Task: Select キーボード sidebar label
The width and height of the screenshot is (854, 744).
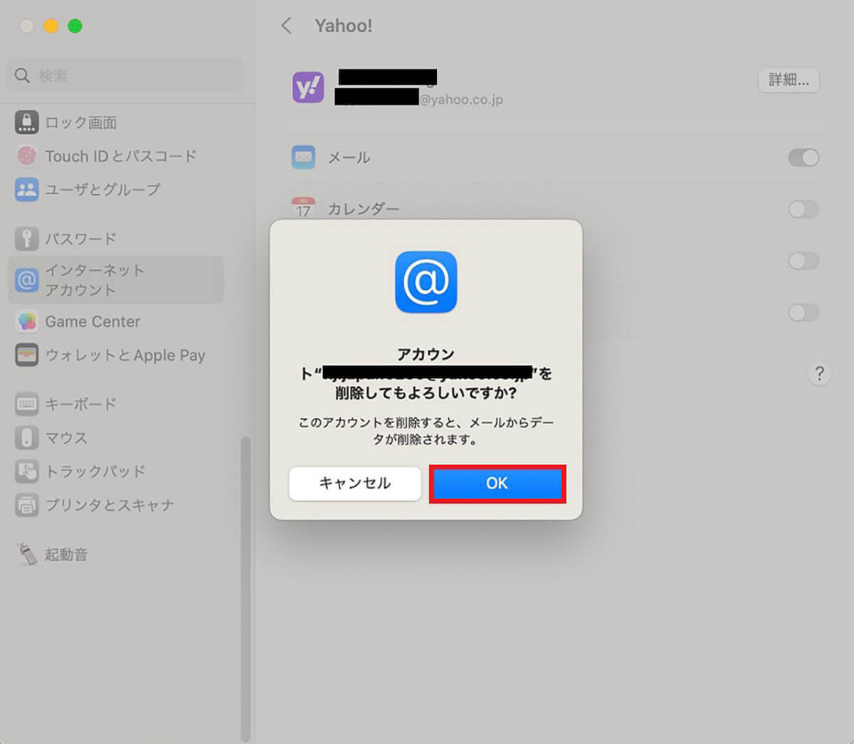Action: (80, 404)
